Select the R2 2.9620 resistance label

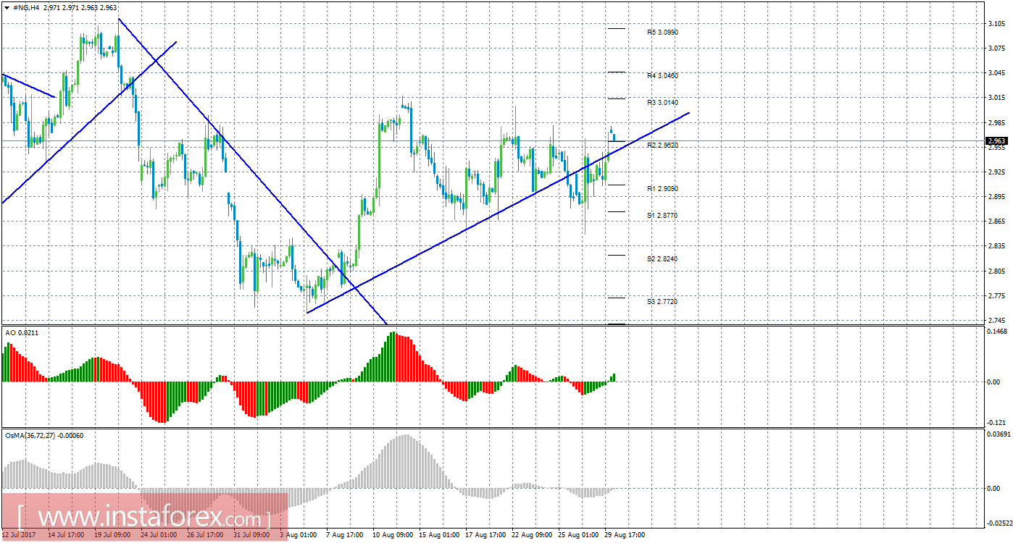(x=662, y=146)
